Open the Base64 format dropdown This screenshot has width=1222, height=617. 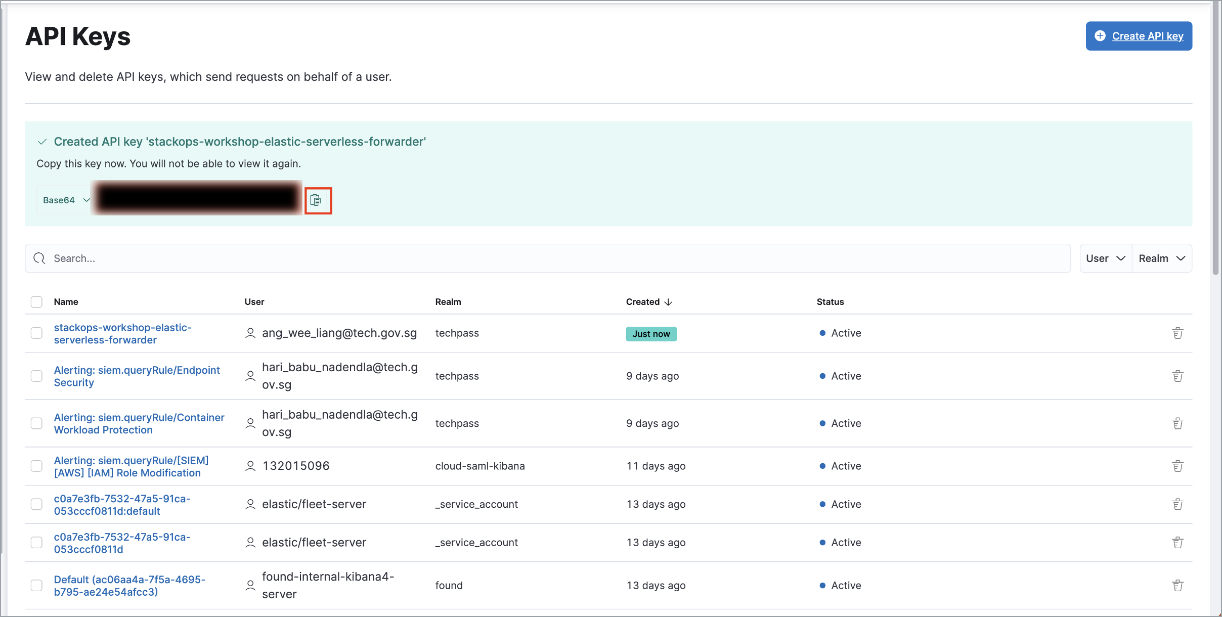point(66,200)
